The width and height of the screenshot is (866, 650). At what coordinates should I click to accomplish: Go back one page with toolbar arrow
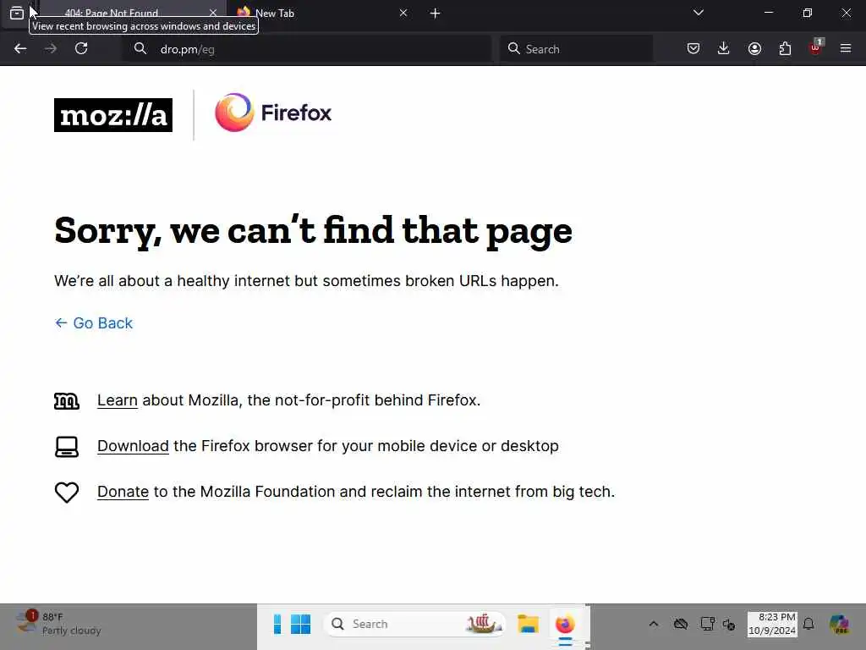(20, 48)
